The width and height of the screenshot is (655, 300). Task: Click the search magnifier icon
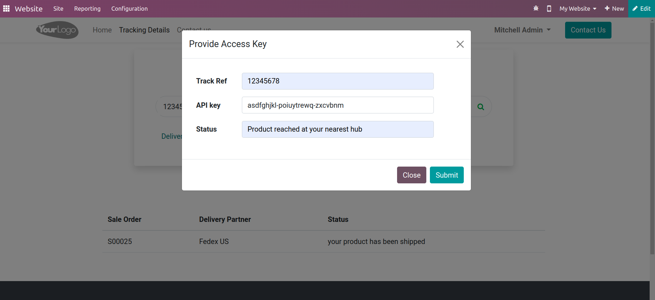pos(481,107)
